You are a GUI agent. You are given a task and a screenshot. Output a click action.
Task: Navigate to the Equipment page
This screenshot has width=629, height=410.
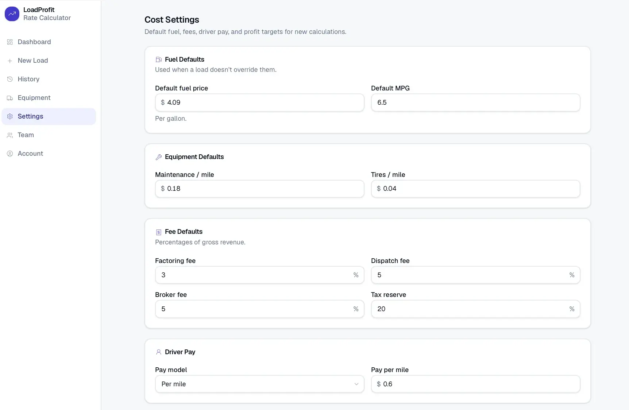click(x=49, y=98)
